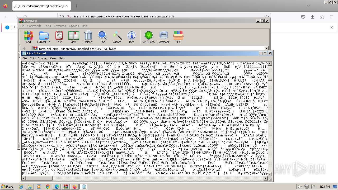338x190 pixels.
Task: Run the Test archive tool
Action: point(59,37)
